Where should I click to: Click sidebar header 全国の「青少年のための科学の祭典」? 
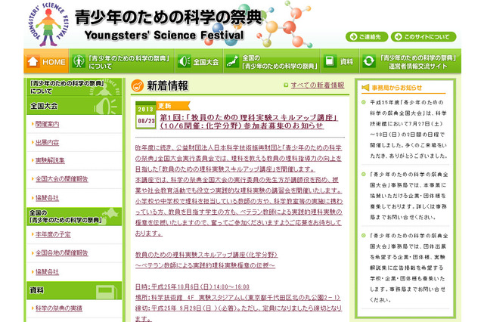click(74, 216)
